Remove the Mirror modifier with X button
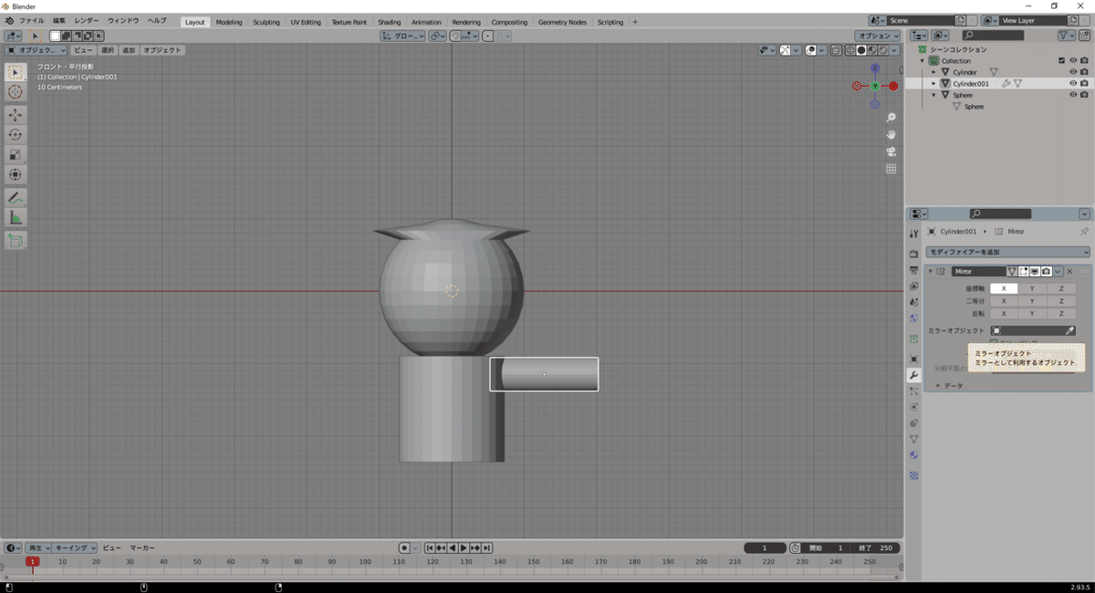The image size is (1095, 593). [1069, 271]
